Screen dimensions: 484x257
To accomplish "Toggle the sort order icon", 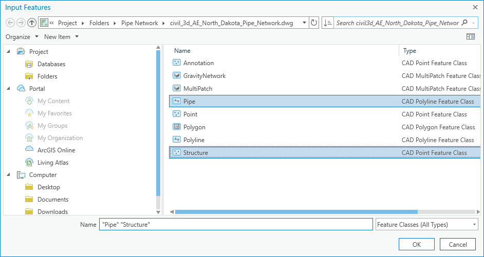I will pos(328,23).
